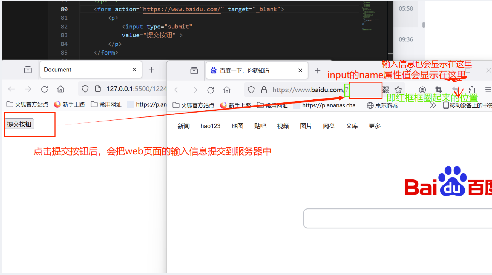Go back in Baidu browser window
492x275 pixels.
pos(178,90)
